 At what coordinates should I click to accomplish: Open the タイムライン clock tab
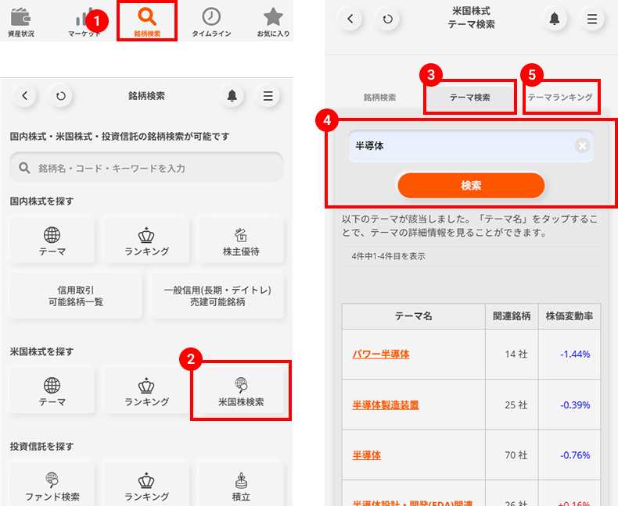[211, 22]
